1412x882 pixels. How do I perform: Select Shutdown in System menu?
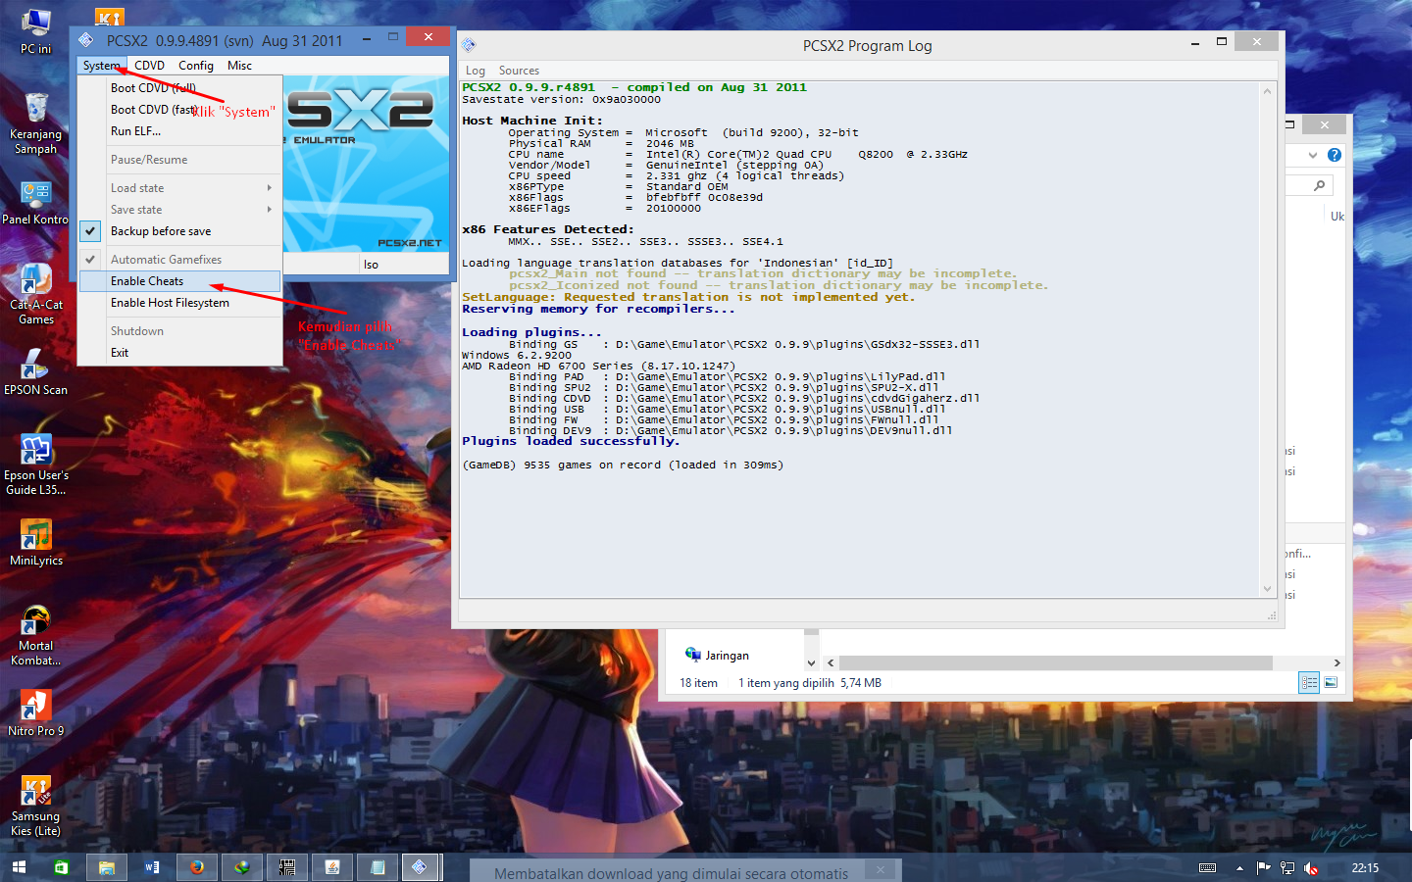179,331
